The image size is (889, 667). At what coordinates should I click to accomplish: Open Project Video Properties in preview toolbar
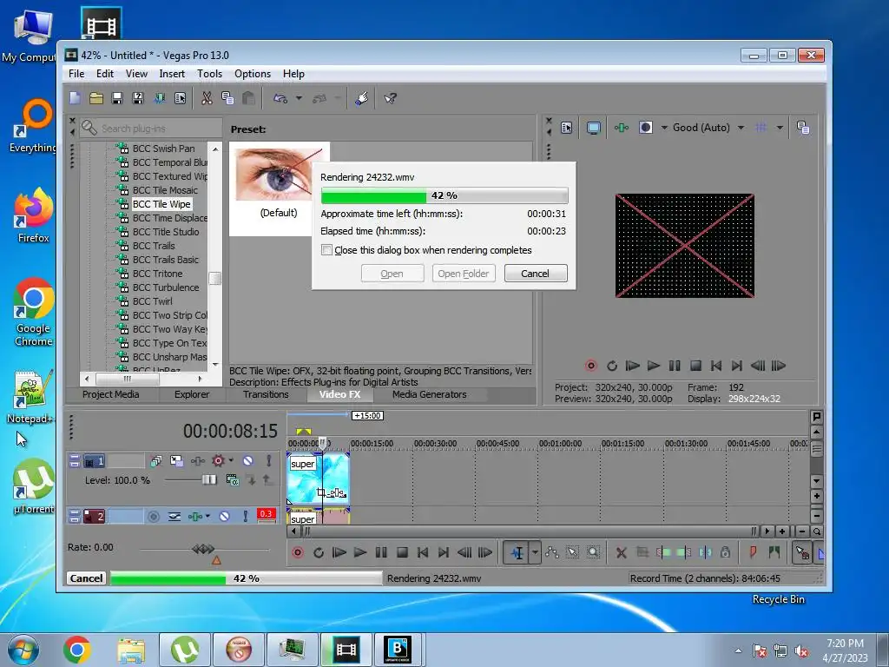click(x=566, y=128)
